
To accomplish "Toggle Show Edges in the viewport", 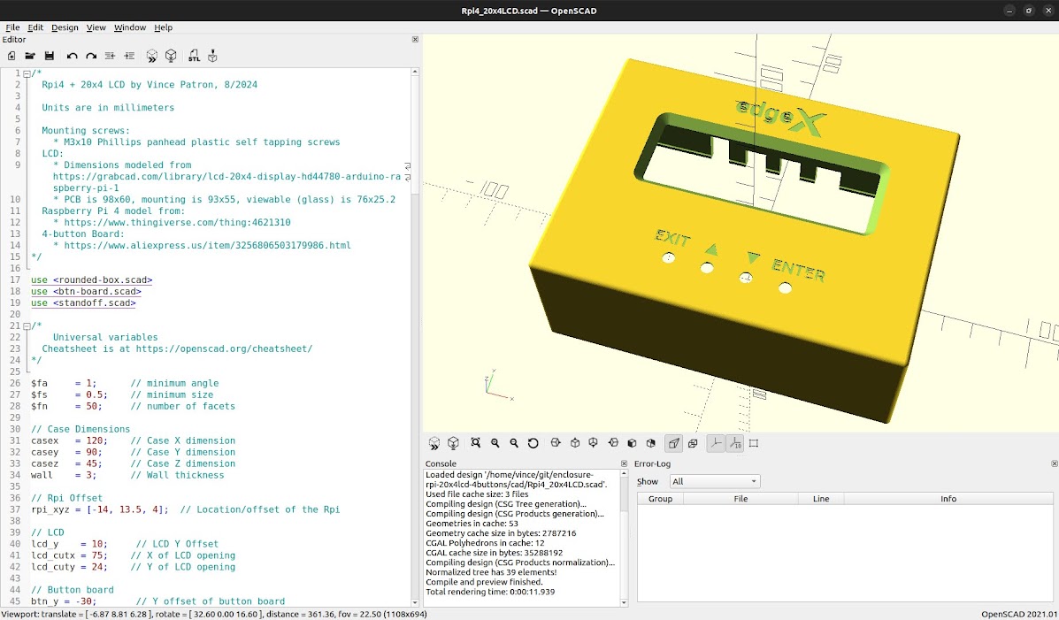I will click(754, 443).
